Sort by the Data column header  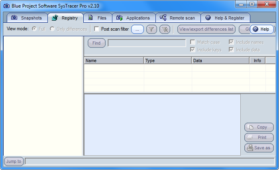point(220,61)
